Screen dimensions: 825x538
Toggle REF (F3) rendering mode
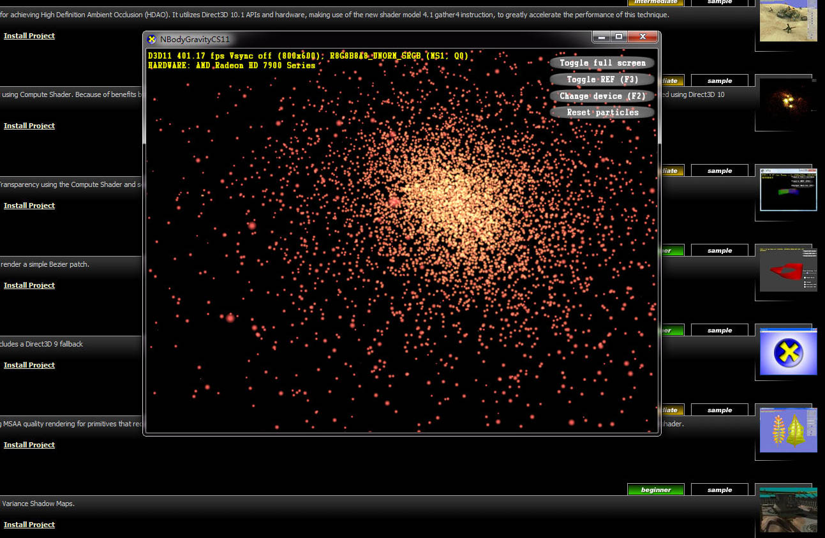[x=602, y=79]
